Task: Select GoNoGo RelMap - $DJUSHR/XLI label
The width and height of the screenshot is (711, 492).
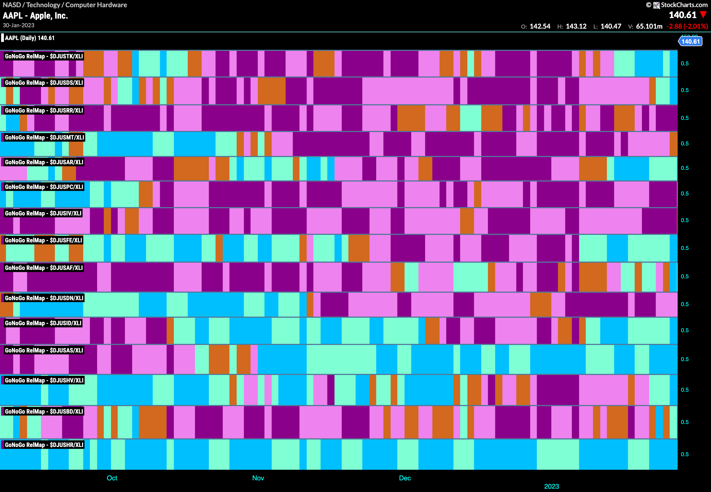Action: 44,445
